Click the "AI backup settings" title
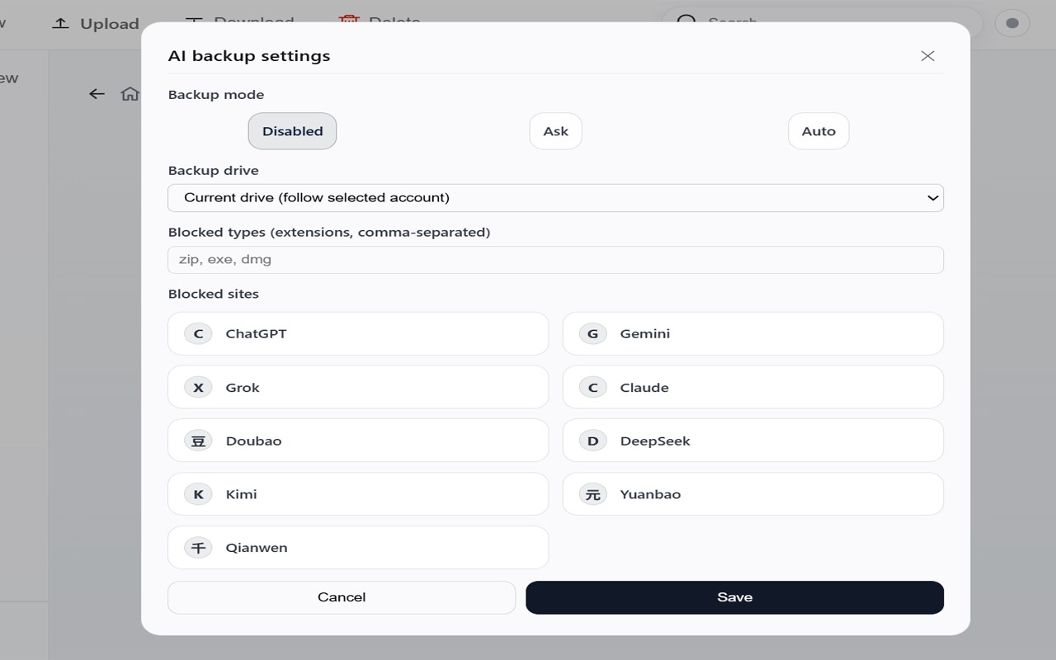This screenshot has height=660, width=1056. 249,56
